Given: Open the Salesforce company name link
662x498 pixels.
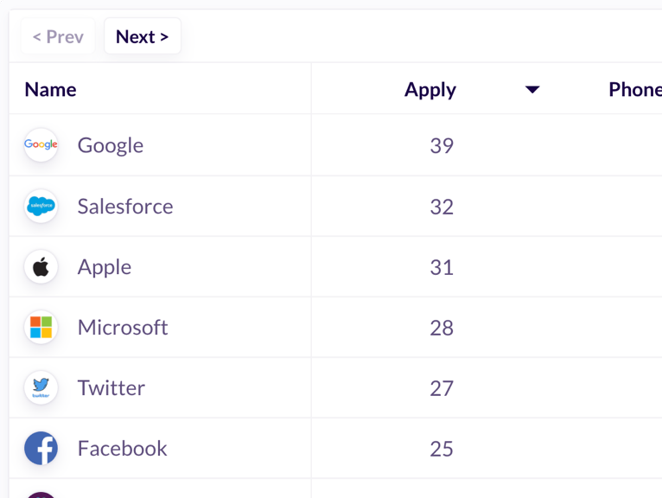Looking at the screenshot, I should [125, 207].
